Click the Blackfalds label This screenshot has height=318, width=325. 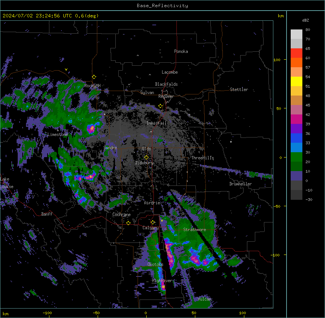tap(166, 84)
